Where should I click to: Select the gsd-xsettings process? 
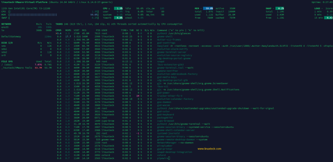tap(166, 43)
